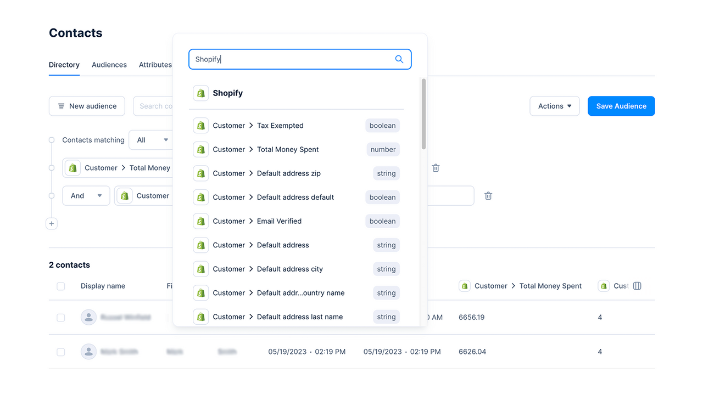
Task: Click the New audience button
Action: pyautogui.click(x=87, y=106)
